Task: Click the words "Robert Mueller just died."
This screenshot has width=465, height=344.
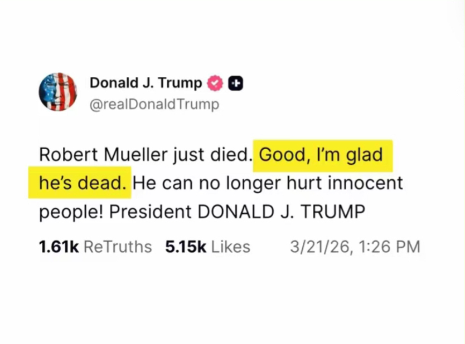Action: point(144,154)
